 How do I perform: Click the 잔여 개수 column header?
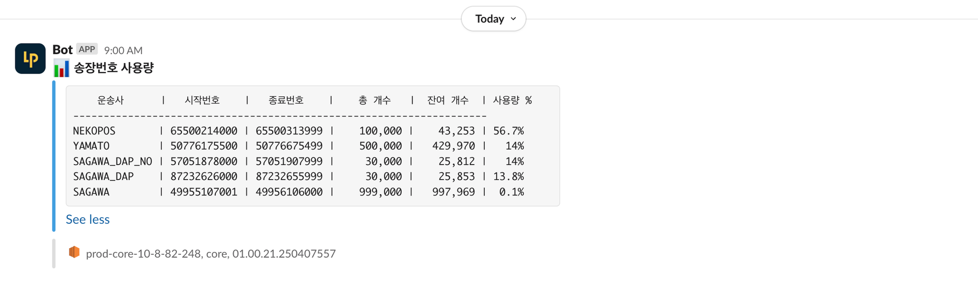coord(448,100)
